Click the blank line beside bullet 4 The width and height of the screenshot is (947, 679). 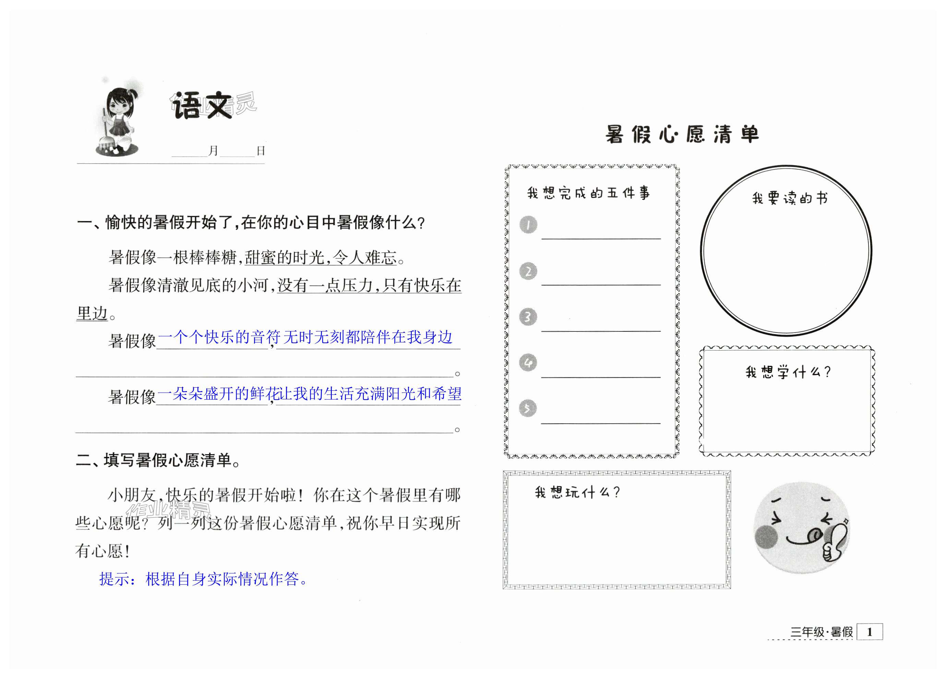(x=601, y=377)
